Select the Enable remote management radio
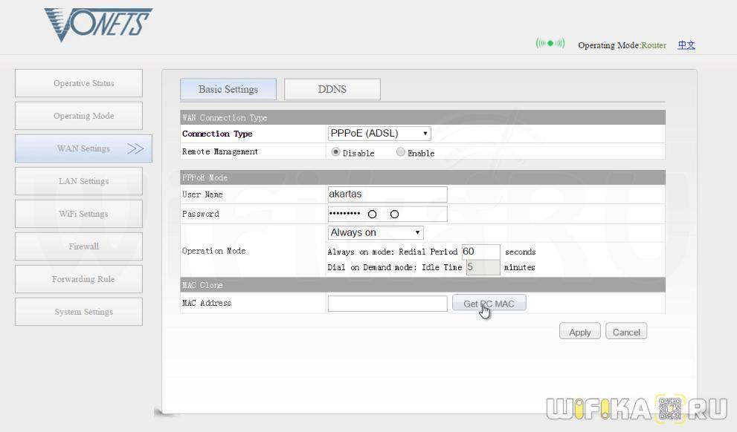 pyautogui.click(x=401, y=152)
